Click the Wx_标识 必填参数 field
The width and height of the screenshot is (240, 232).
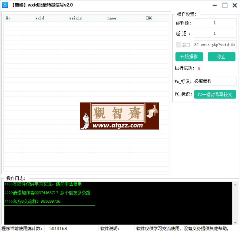[x=215, y=81]
